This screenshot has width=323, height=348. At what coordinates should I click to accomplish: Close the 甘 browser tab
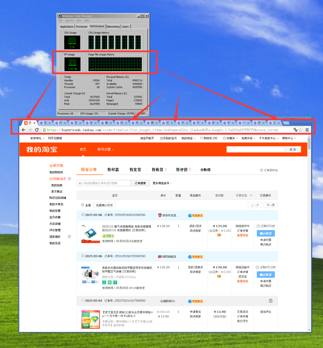[x=96, y=123]
